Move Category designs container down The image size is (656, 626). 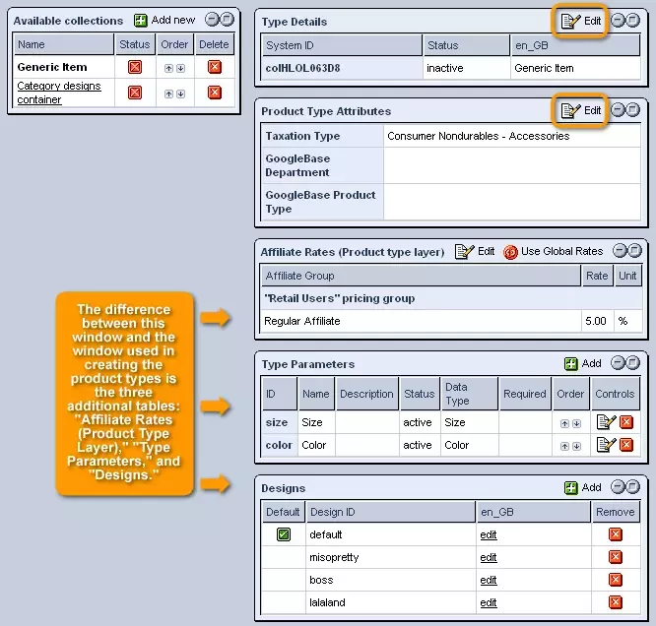click(180, 94)
